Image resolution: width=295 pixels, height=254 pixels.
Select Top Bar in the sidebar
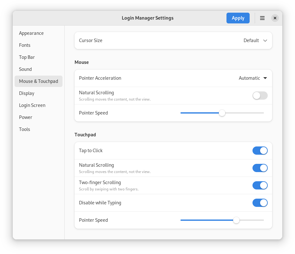27,57
